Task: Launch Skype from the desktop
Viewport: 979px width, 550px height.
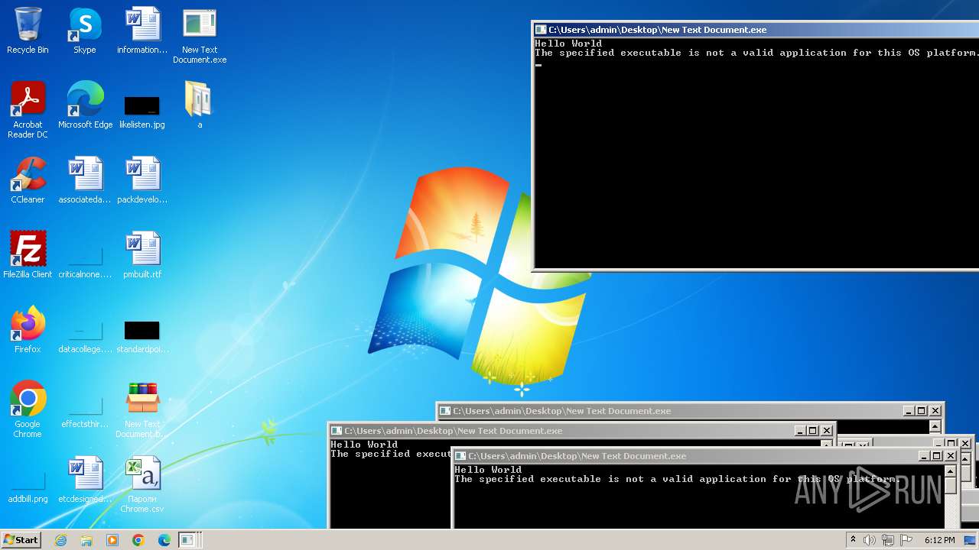Action: [x=85, y=31]
